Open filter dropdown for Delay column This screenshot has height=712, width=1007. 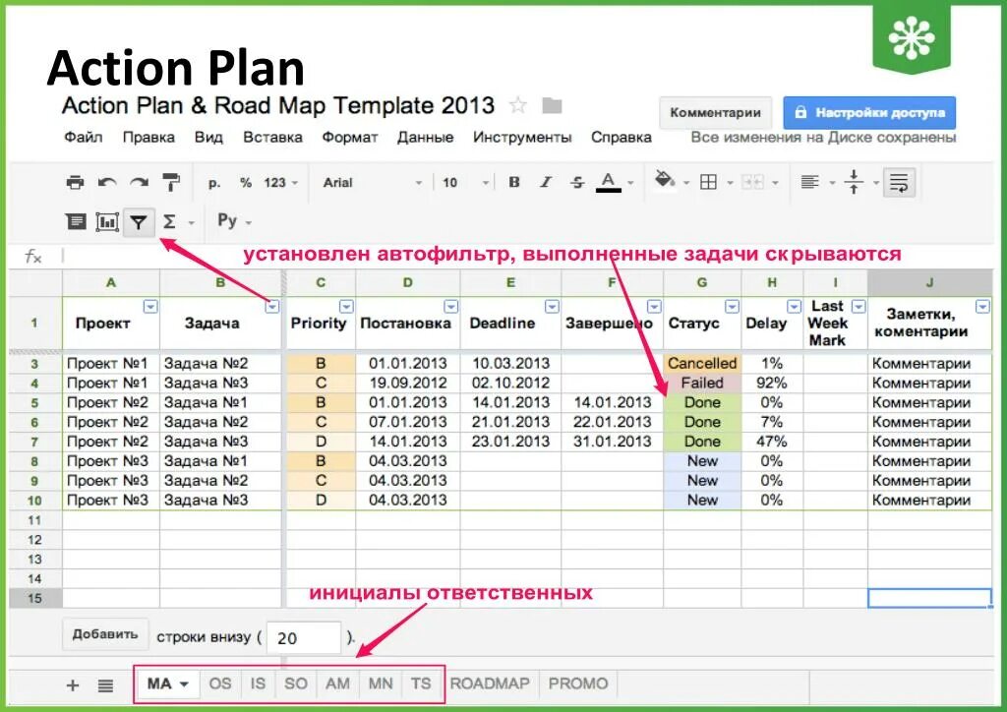795,307
